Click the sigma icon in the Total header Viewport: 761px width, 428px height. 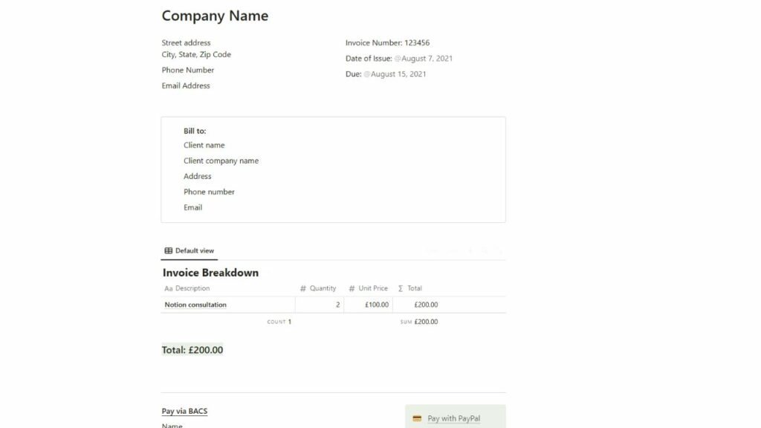point(399,288)
